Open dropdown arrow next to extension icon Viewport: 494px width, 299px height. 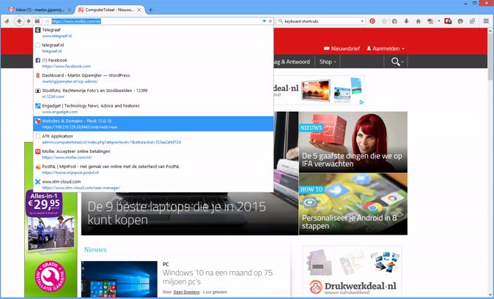(x=438, y=21)
